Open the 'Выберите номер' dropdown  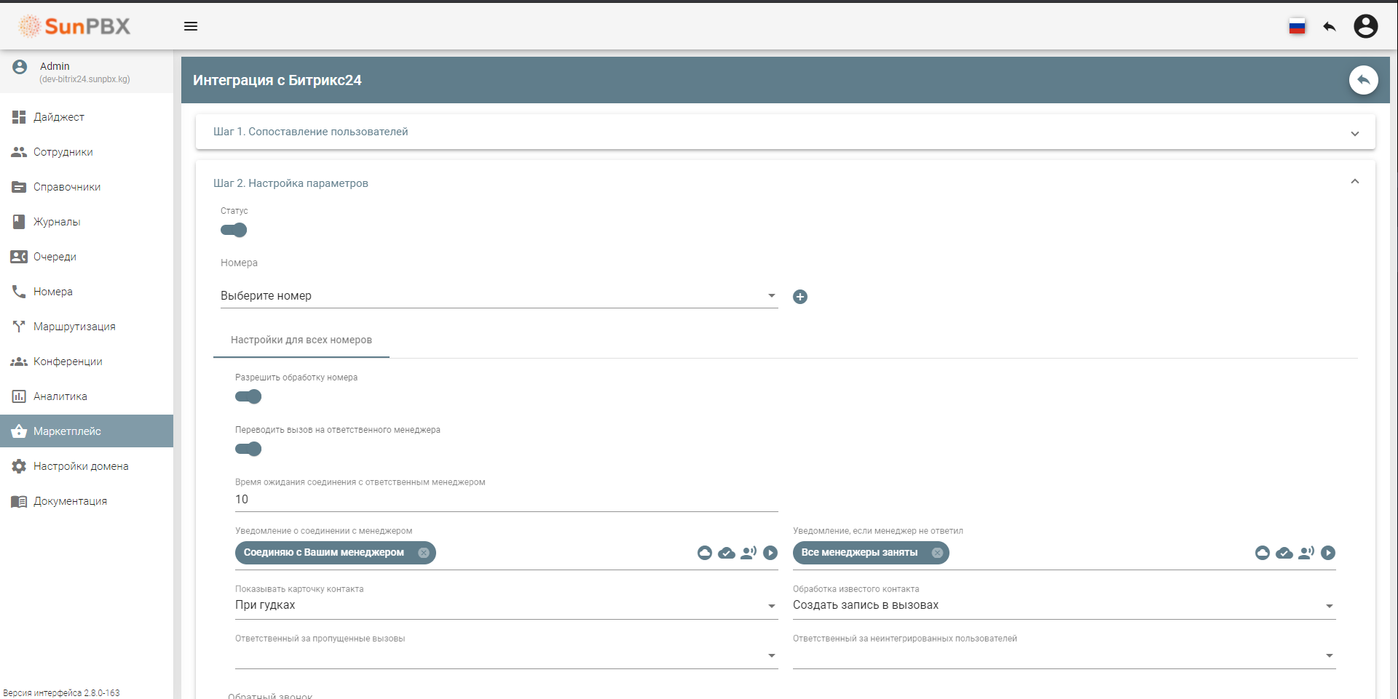499,296
